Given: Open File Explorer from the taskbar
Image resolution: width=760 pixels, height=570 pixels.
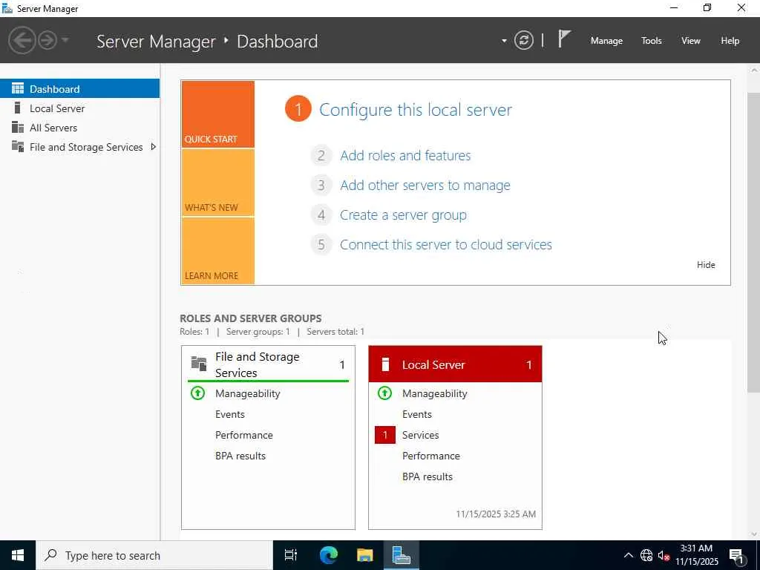Looking at the screenshot, I should 365,555.
